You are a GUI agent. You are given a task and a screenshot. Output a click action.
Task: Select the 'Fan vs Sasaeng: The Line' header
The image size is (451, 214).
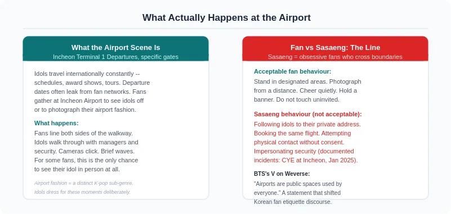336,47
